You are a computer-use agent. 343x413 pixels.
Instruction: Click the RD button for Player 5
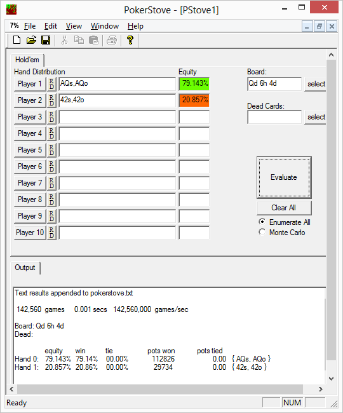[51, 150]
